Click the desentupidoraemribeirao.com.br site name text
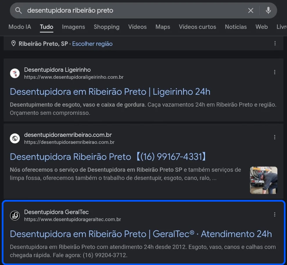The width and height of the screenshot is (287, 265). [68, 135]
